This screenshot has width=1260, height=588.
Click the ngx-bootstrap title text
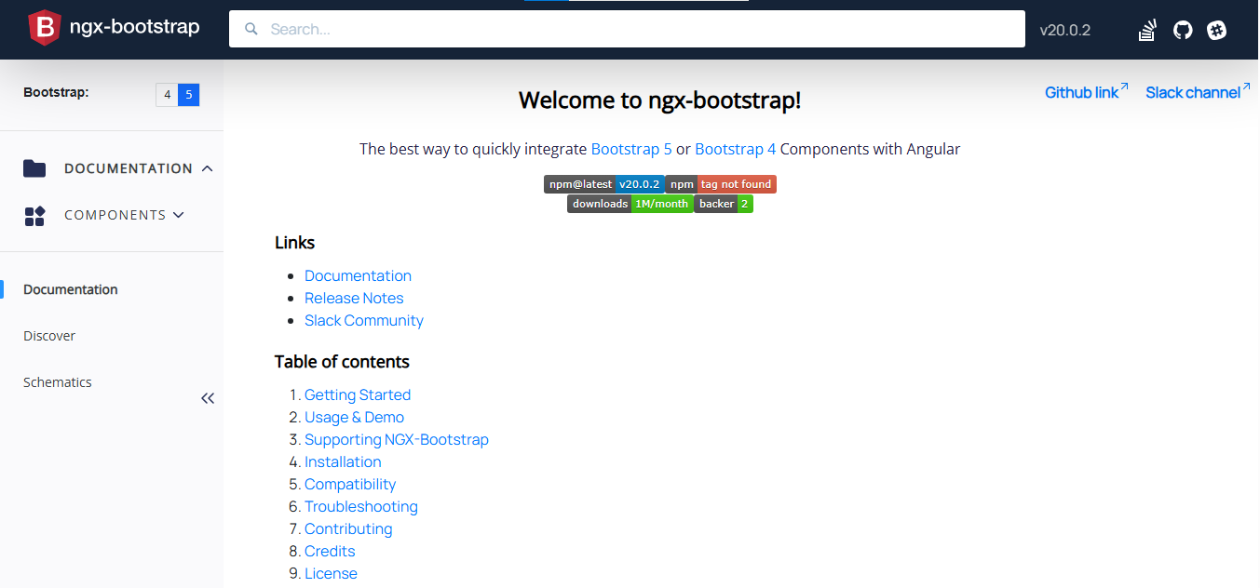[x=135, y=27]
